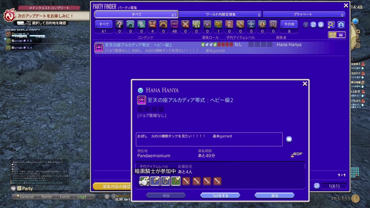
Task: Select the Hana Hanya recruitment listing row
Action: (220, 47)
